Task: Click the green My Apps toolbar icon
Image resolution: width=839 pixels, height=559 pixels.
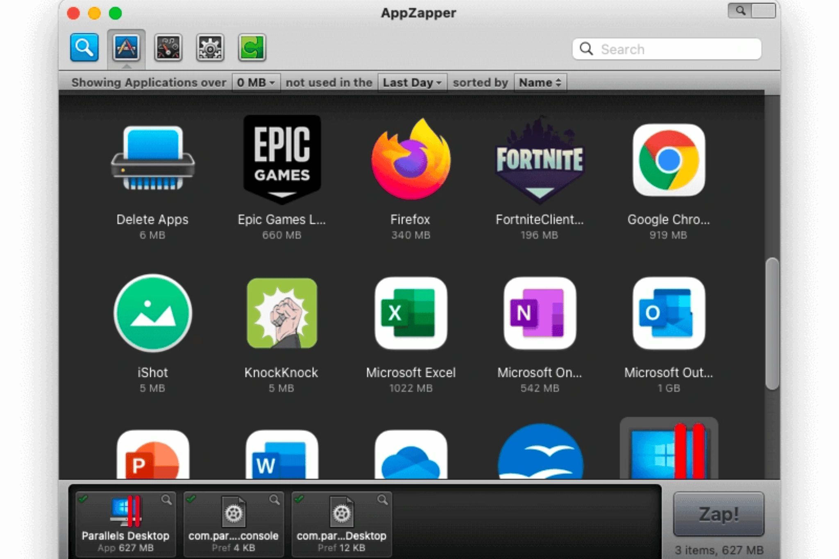Action: click(251, 48)
